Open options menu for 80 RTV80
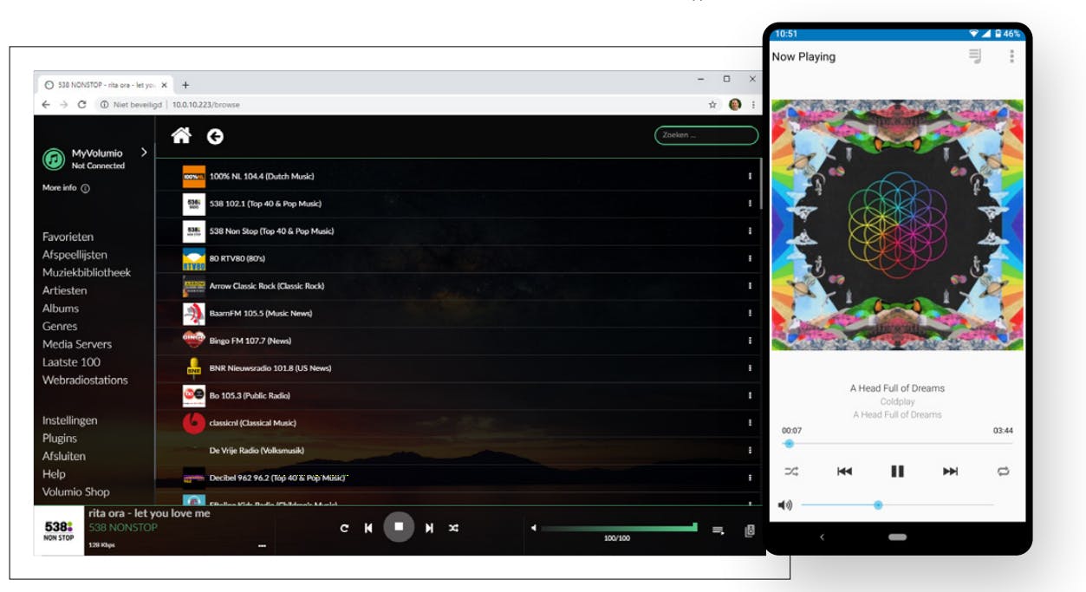The width and height of the screenshot is (1086, 592). [750, 258]
